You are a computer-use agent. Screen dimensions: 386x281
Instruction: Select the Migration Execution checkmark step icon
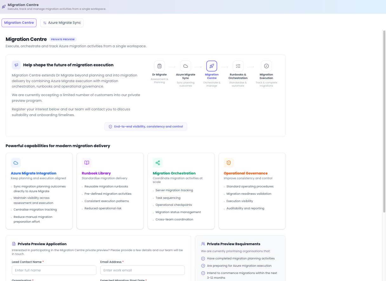[266, 66]
